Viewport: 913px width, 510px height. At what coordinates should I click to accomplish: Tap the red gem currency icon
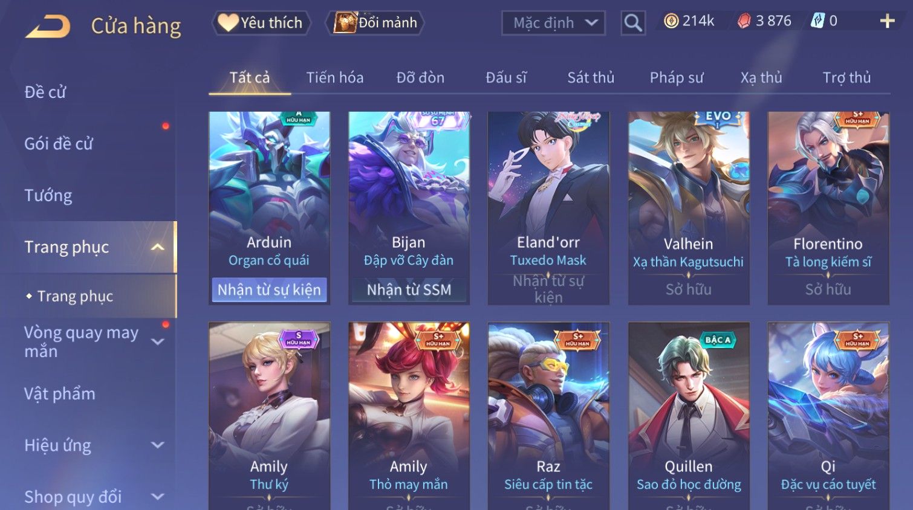744,21
